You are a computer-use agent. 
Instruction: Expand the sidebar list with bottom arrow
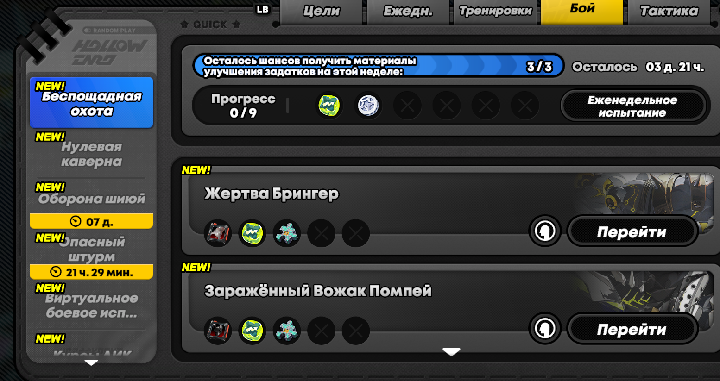point(91,362)
